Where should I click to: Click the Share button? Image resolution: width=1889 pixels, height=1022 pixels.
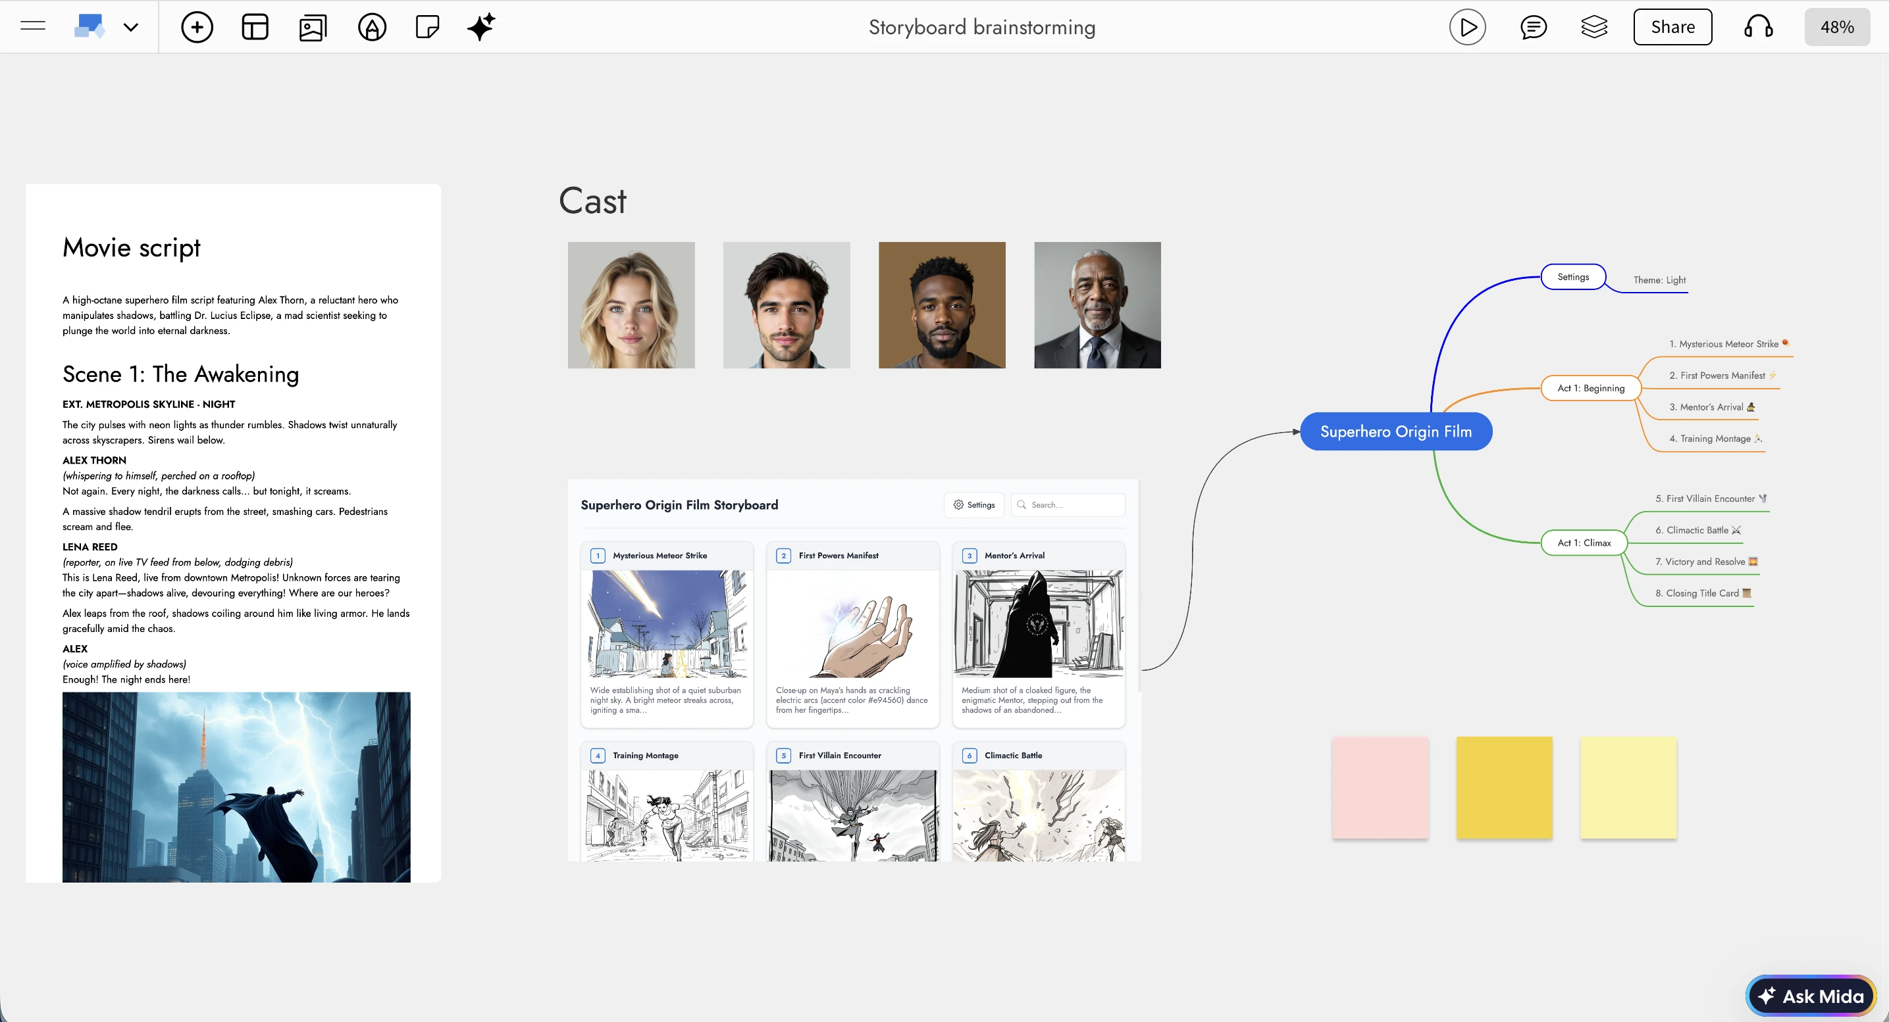point(1672,27)
